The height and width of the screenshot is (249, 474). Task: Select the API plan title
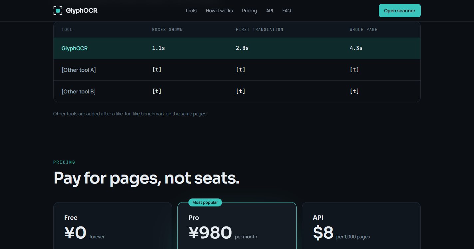pyautogui.click(x=318, y=218)
